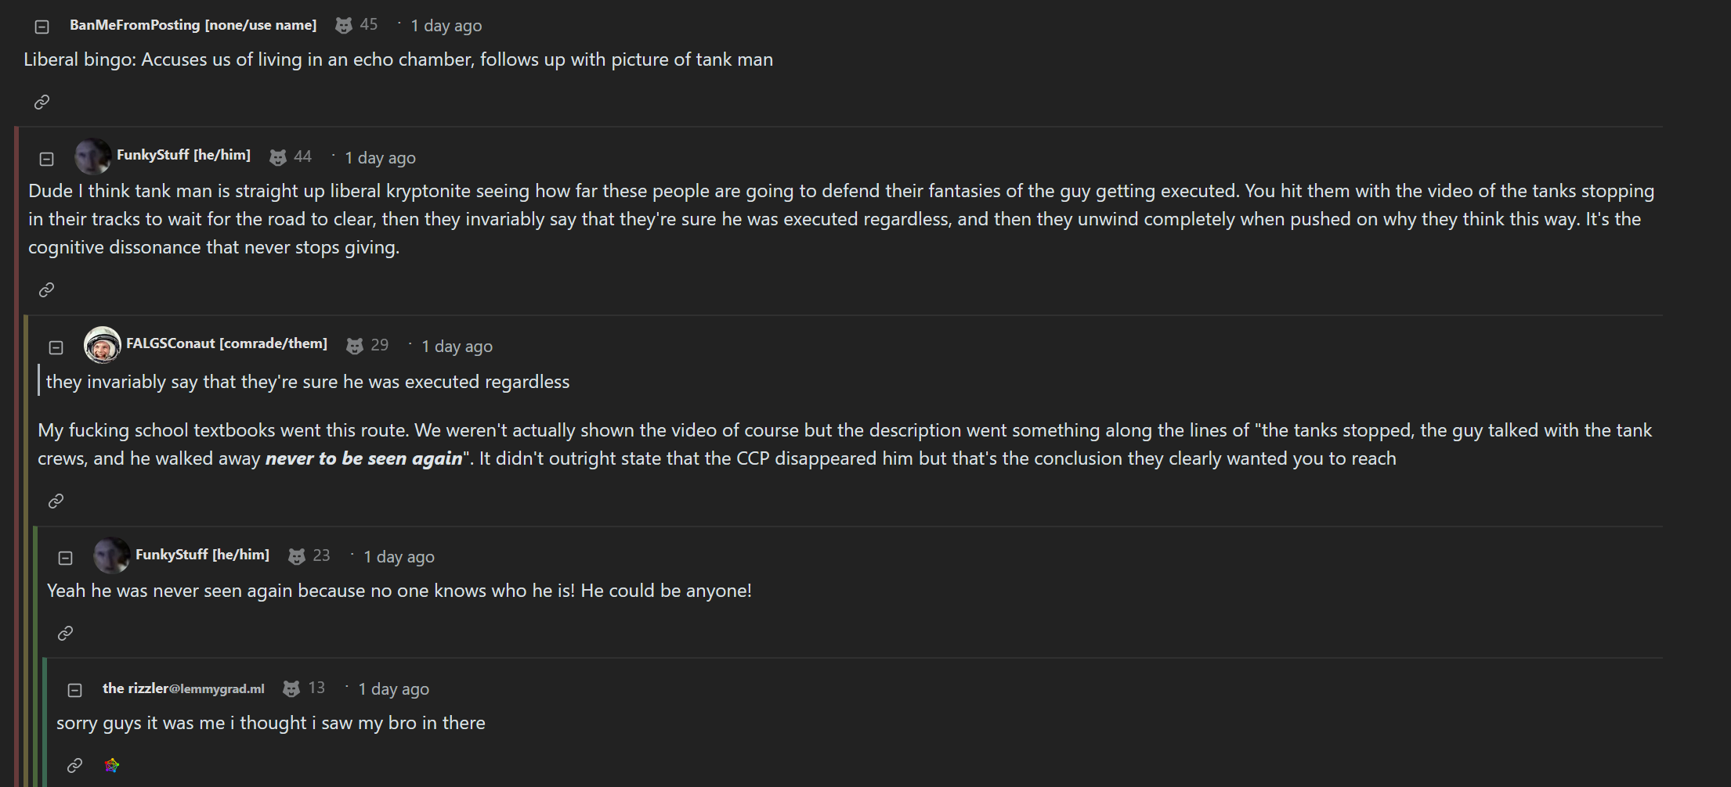Image resolution: width=1731 pixels, height=787 pixels.
Task: Collapse the rizzler's comment
Action: pyautogui.click(x=75, y=690)
